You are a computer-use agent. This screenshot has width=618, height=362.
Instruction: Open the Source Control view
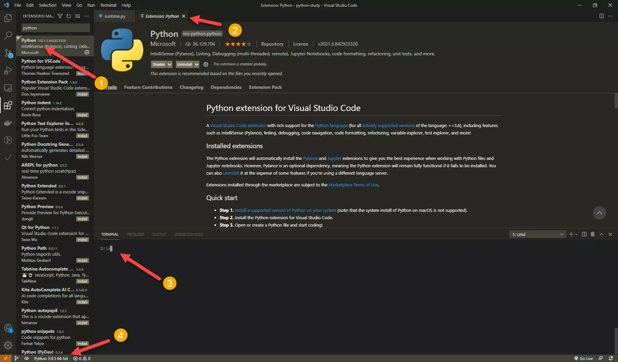(8, 53)
